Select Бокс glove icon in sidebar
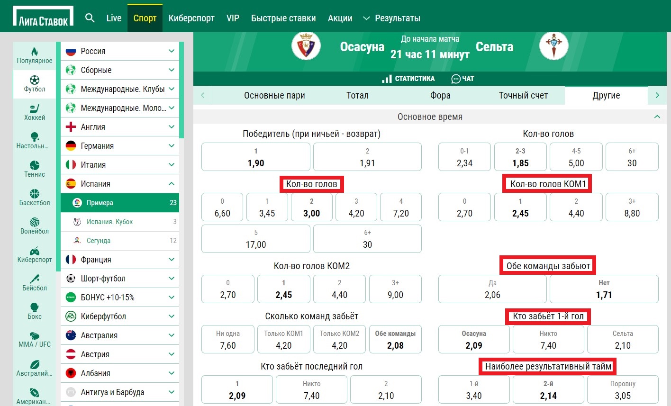This screenshot has height=406, width=671. pyautogui.click(x=35, y=307)
